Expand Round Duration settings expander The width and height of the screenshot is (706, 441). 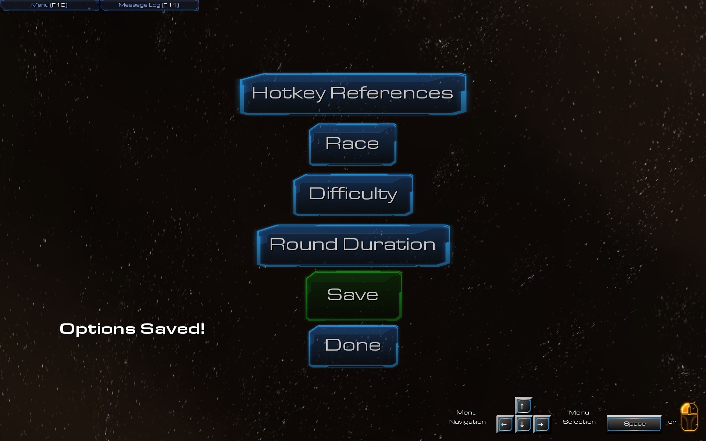click(353, 244)
